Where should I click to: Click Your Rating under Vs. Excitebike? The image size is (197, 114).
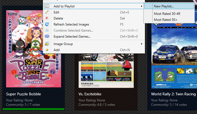[x=92, y=100]
